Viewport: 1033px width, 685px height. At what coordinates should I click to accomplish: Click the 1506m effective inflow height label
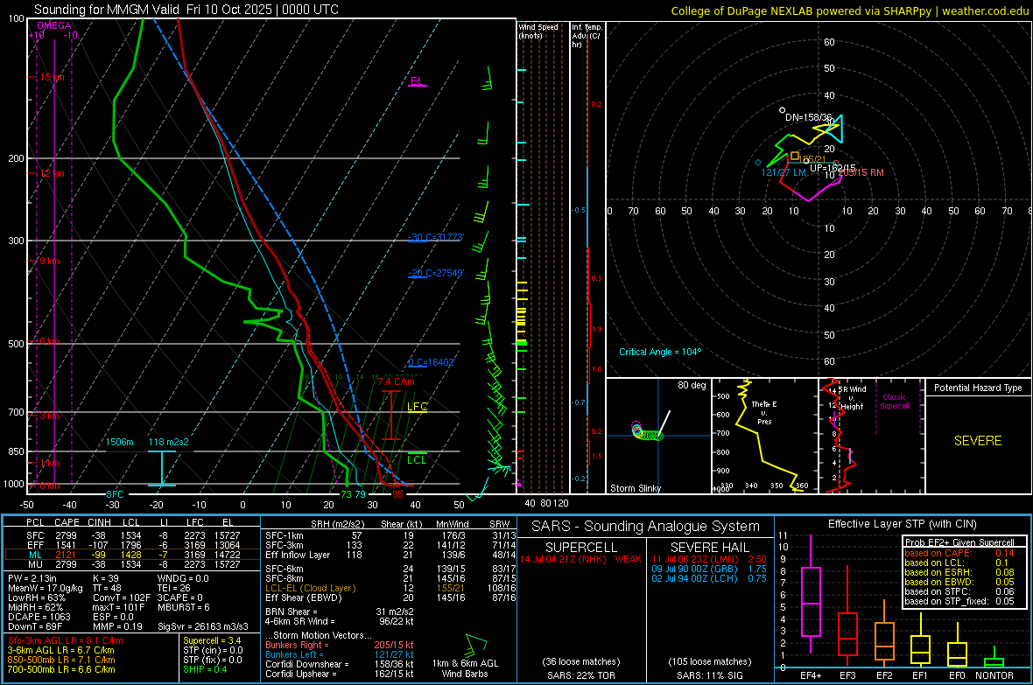[120, 442]
